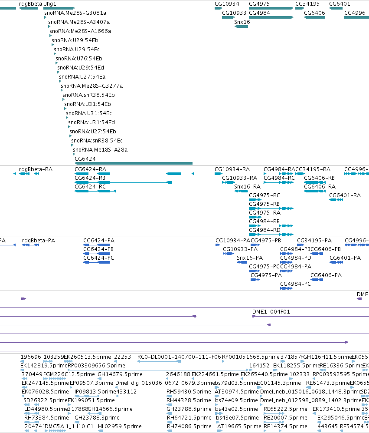This screenshot has width=369, height=433.
Task: Select the rdgBbeta gene arrow
Action: (x=29, y=8)
